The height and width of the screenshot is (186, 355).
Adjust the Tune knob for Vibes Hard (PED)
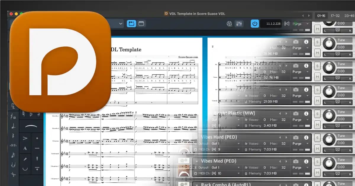click(328, 140)
